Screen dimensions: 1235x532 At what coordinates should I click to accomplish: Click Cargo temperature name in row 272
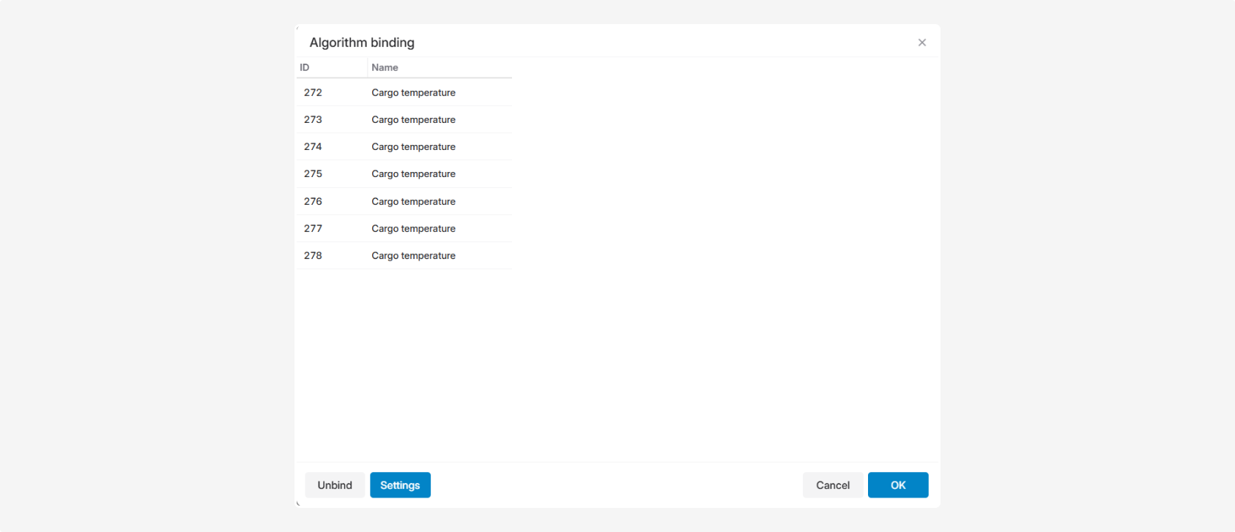click(x=413, y=93)
